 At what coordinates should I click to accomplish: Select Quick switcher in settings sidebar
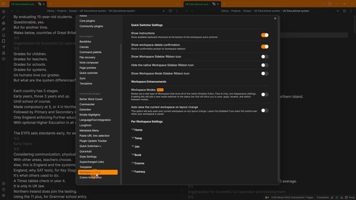(x=88, y=73)
